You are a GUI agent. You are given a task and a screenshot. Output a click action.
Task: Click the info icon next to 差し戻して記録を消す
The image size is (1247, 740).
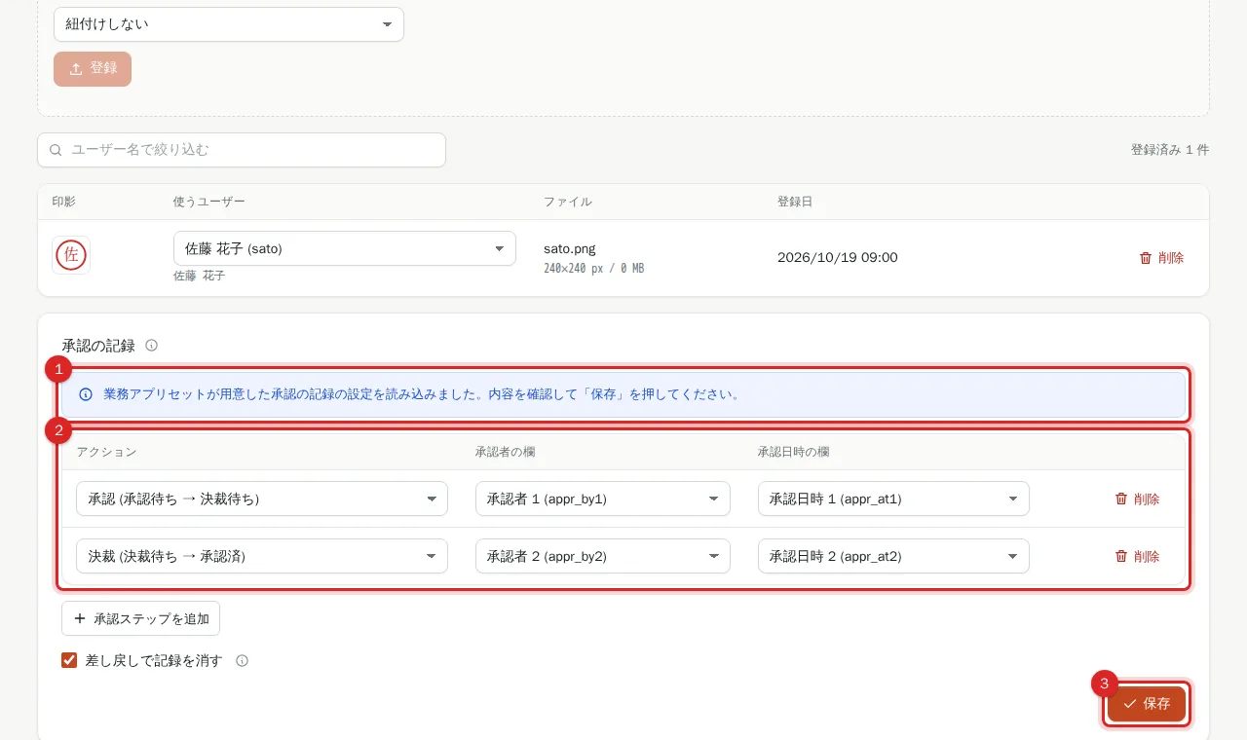tap(242, 660)
